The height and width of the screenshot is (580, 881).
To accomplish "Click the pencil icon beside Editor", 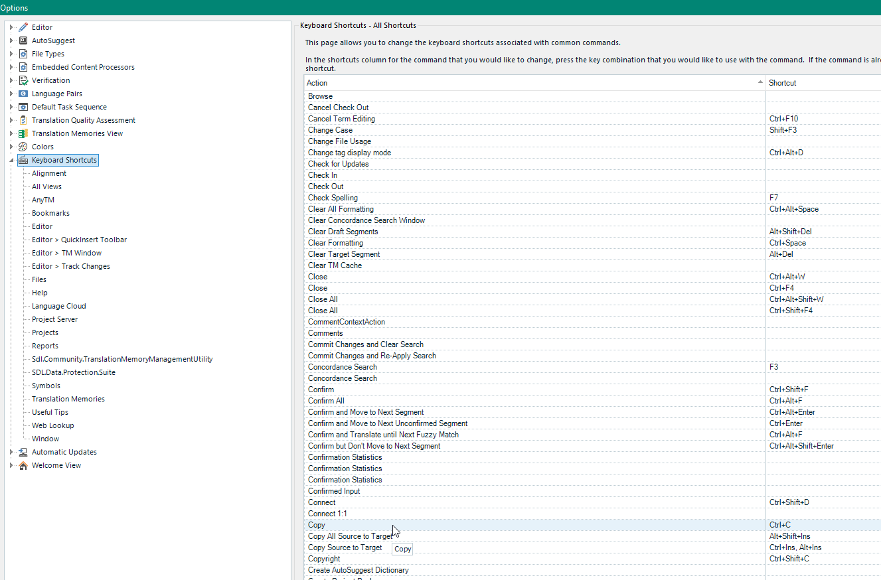I will coord(23,27).
